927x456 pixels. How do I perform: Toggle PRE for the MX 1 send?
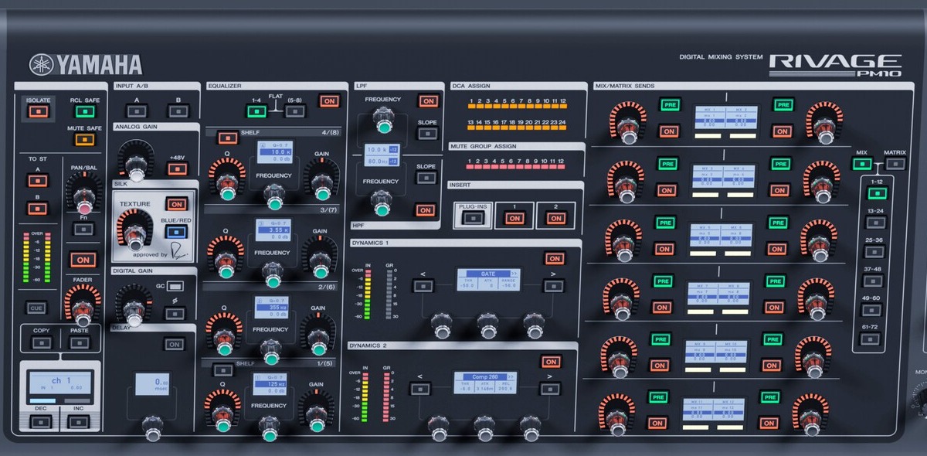669,104
